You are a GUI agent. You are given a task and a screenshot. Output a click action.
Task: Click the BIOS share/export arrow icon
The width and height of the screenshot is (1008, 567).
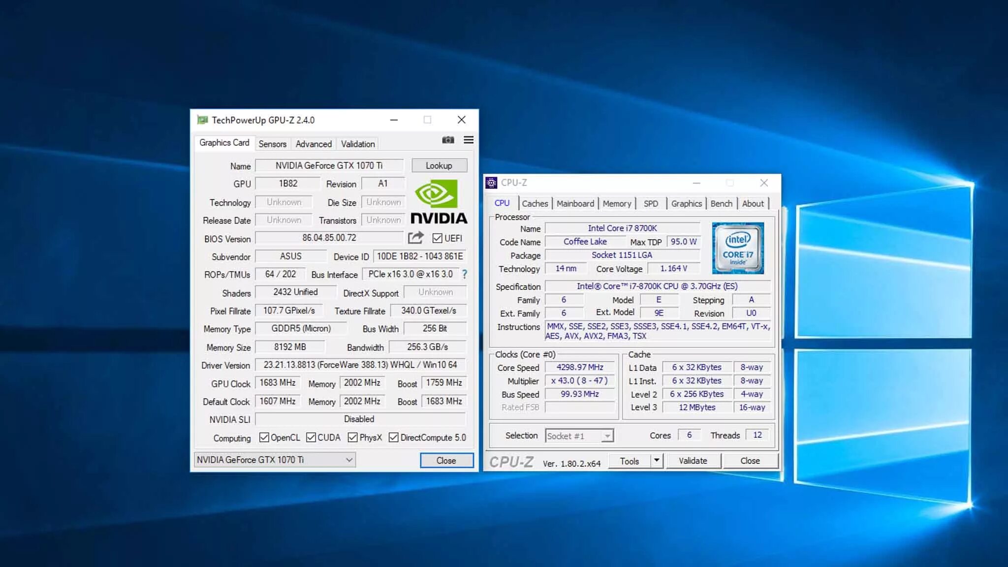[416, 238]
